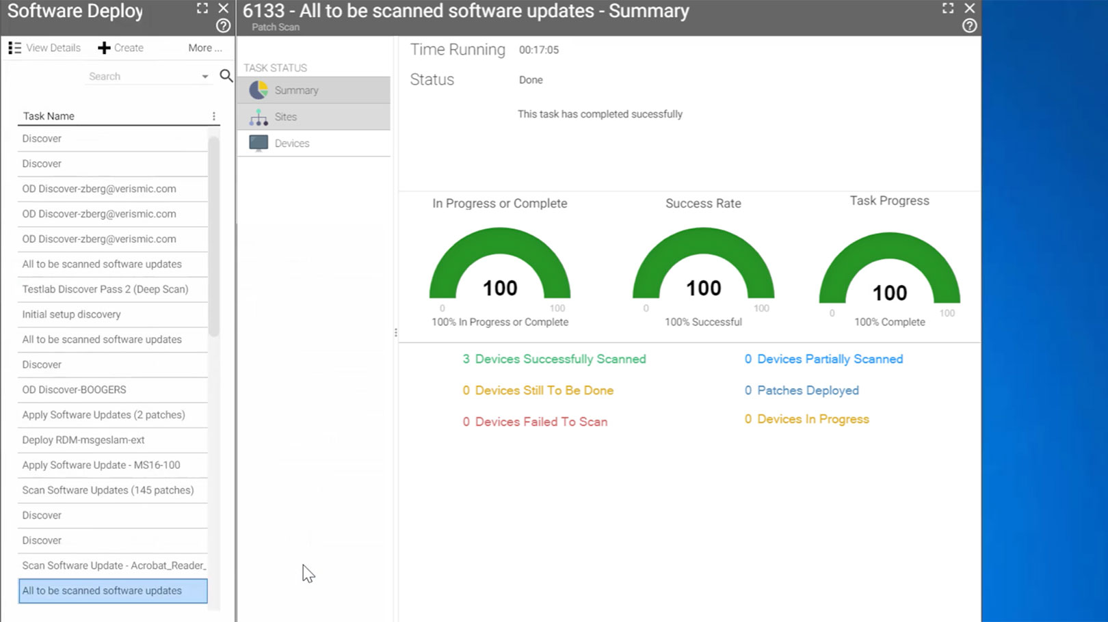Open the Summary pie chart view

pos(258,90)
